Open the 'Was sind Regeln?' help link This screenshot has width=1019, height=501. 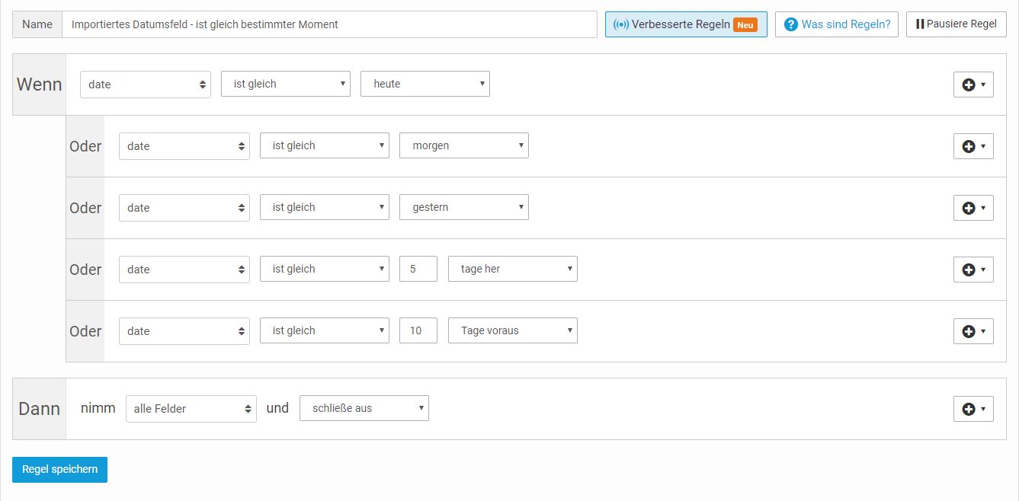point(837,24)
